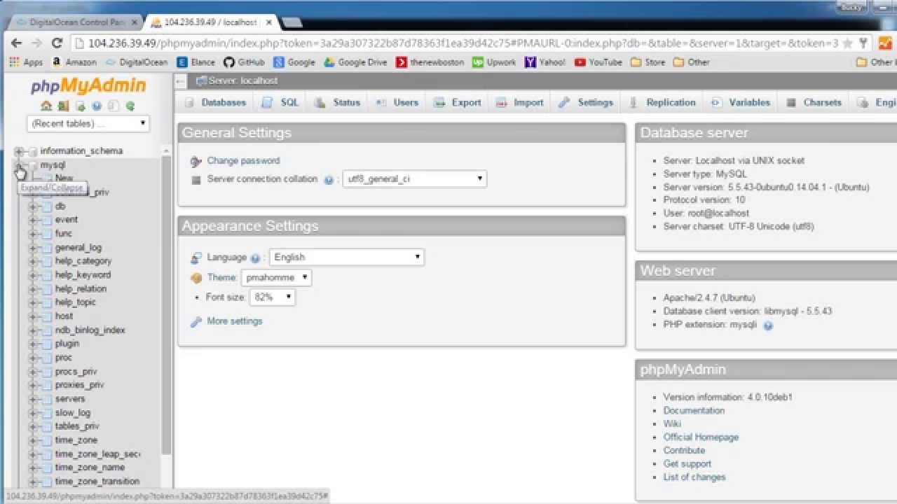The width and height of the screenshot is (897, 504).
Task: Open the Theme dropdown
Action: coord(276,278)
